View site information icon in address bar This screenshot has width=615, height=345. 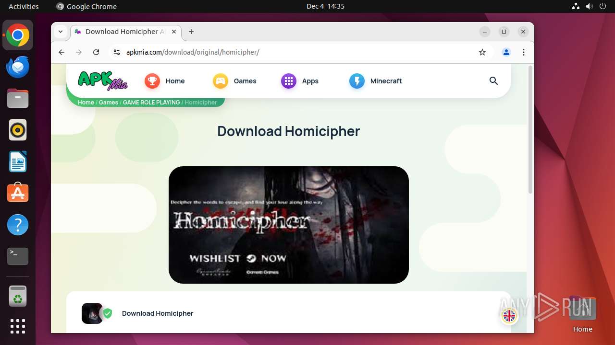point(116,52)
